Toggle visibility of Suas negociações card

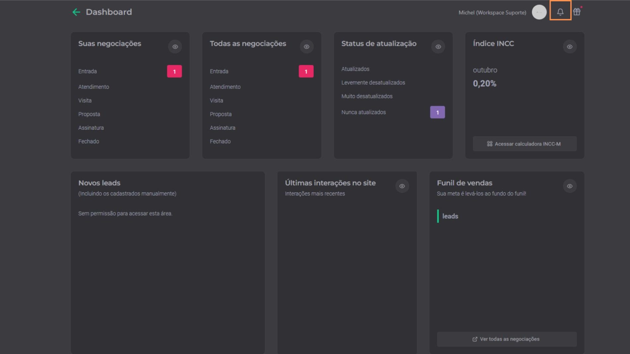pos(175,47)
